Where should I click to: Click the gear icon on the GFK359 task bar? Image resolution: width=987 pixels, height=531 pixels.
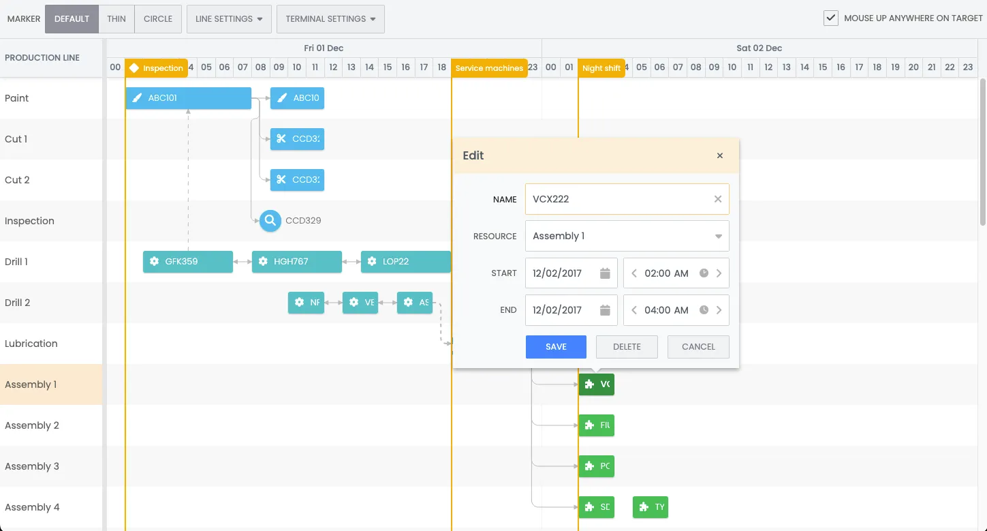153,261
